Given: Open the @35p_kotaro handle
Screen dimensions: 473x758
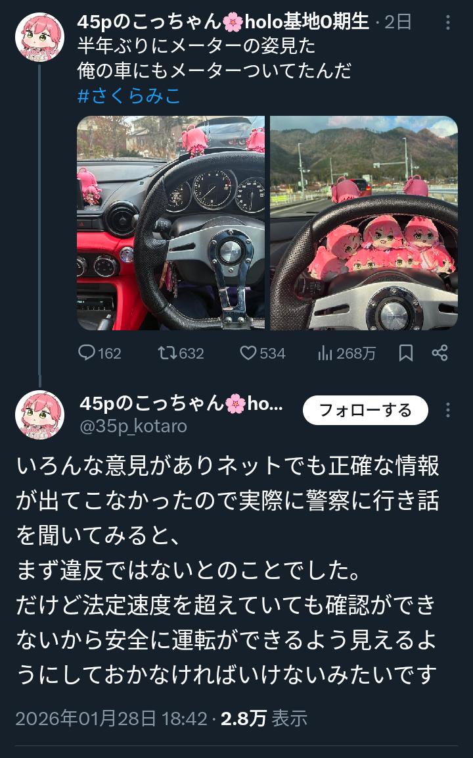Looking at the screenshot, I should 133,426.
